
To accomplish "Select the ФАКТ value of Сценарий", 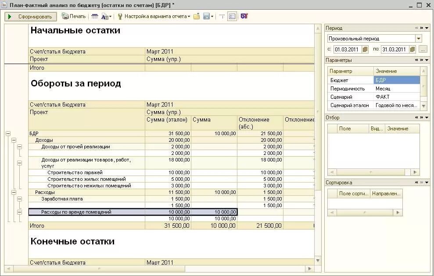I will pos(397,97).
